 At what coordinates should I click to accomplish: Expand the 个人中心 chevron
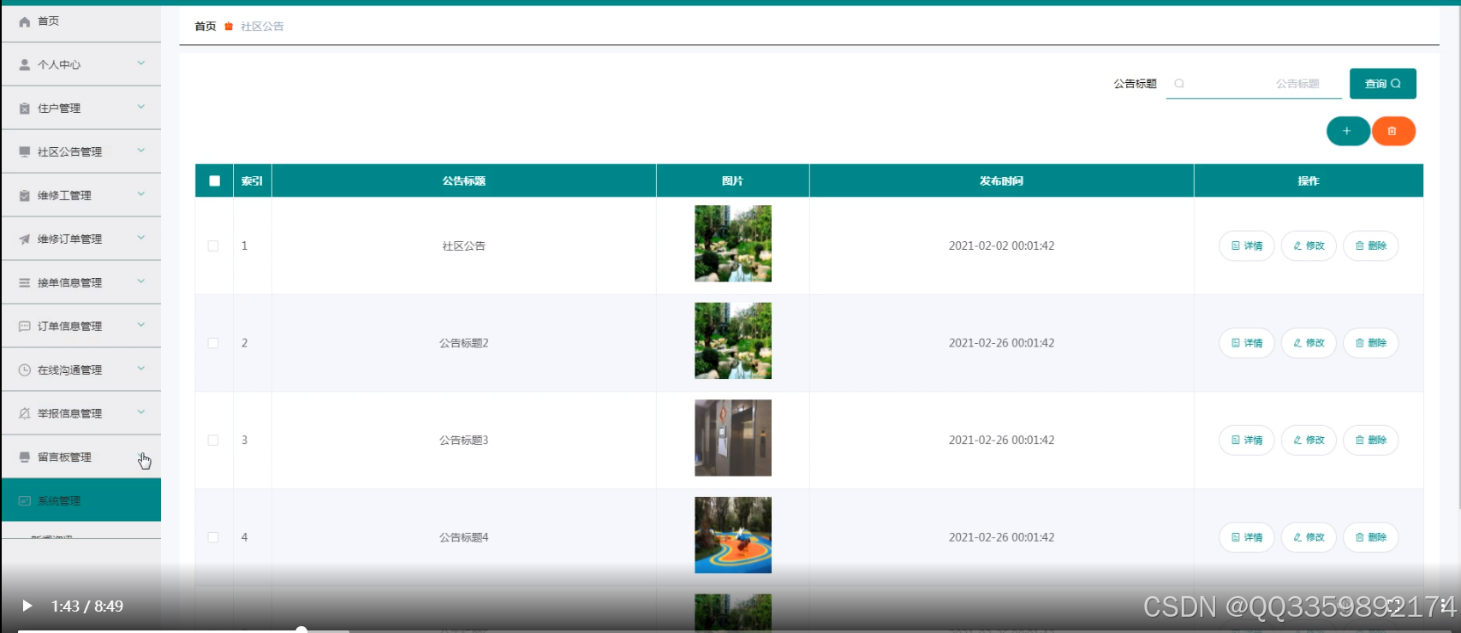[x=141, y=63]
